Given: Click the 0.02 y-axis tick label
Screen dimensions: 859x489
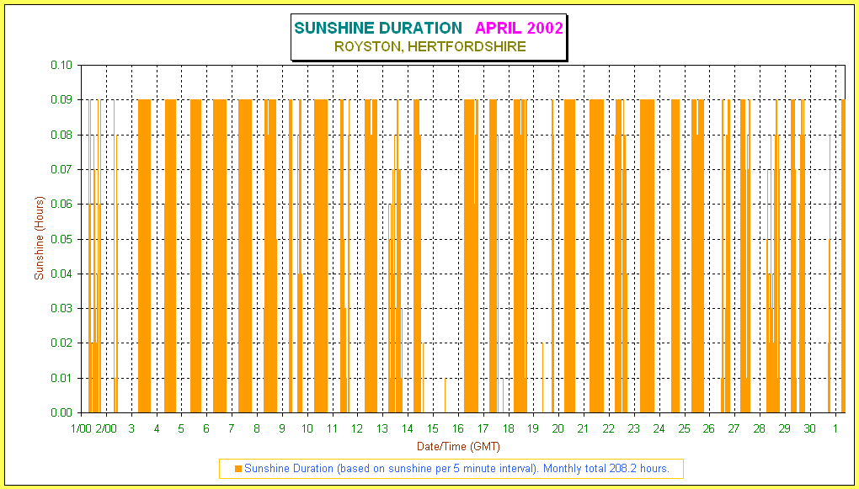Looking at the screenshot, I should (62, 343).
